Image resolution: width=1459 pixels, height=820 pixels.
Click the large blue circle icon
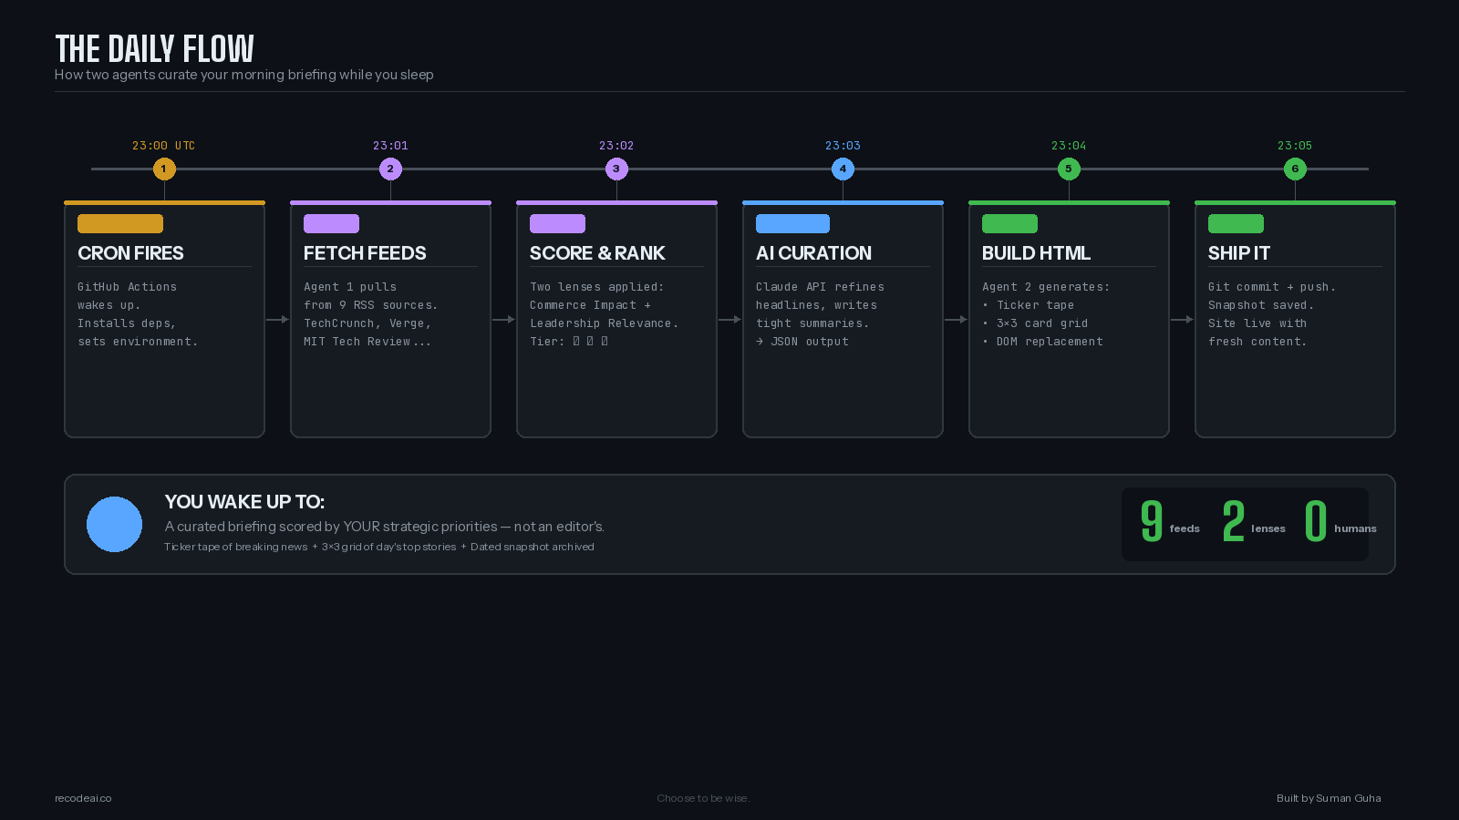click(x=114, y=524)
